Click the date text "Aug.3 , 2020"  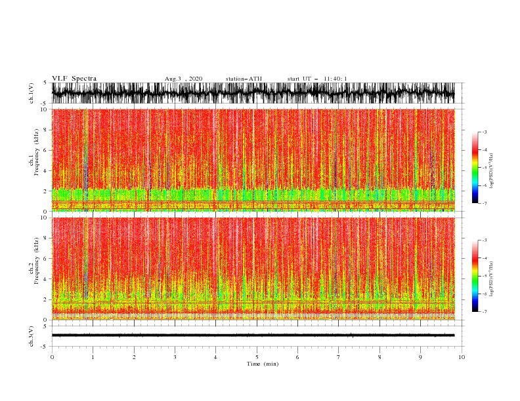pyautogui.click(x=183, y=79)
